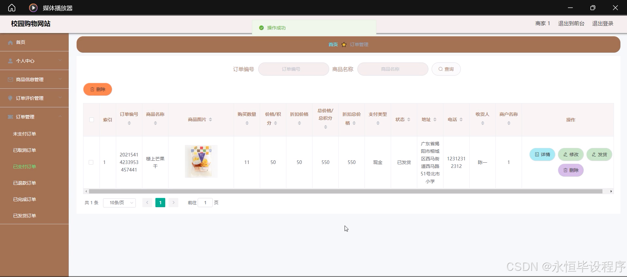Click the 楼上芒果干 product name cell
627x277 pixels.
[x=155, y=162]
